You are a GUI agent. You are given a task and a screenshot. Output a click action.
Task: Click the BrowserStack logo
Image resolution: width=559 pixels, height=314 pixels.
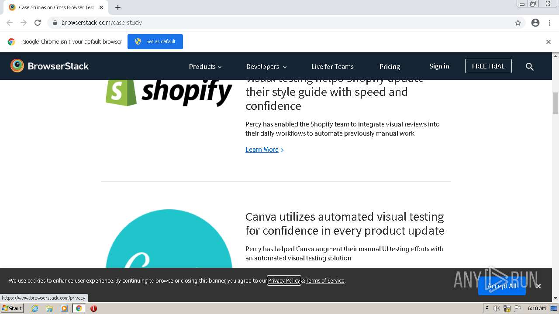point(49,66)
